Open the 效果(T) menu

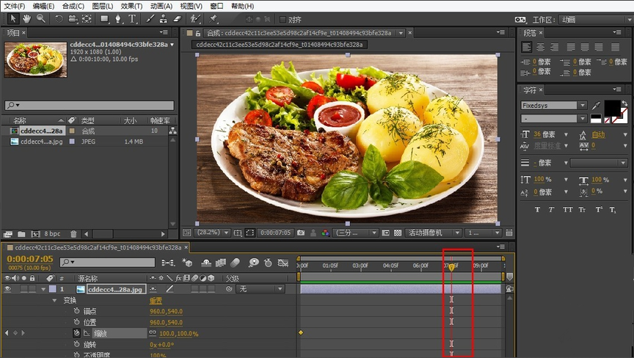click(x=131, y=6)
